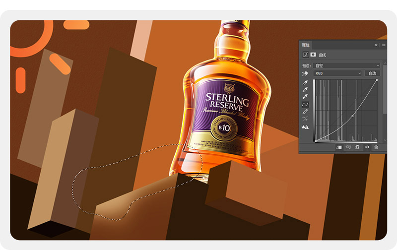Image resolution: width=397 pixels, height=250 pixels.
Task: Click the histogram clipping warning icon
Action: [x=305, y=127]
